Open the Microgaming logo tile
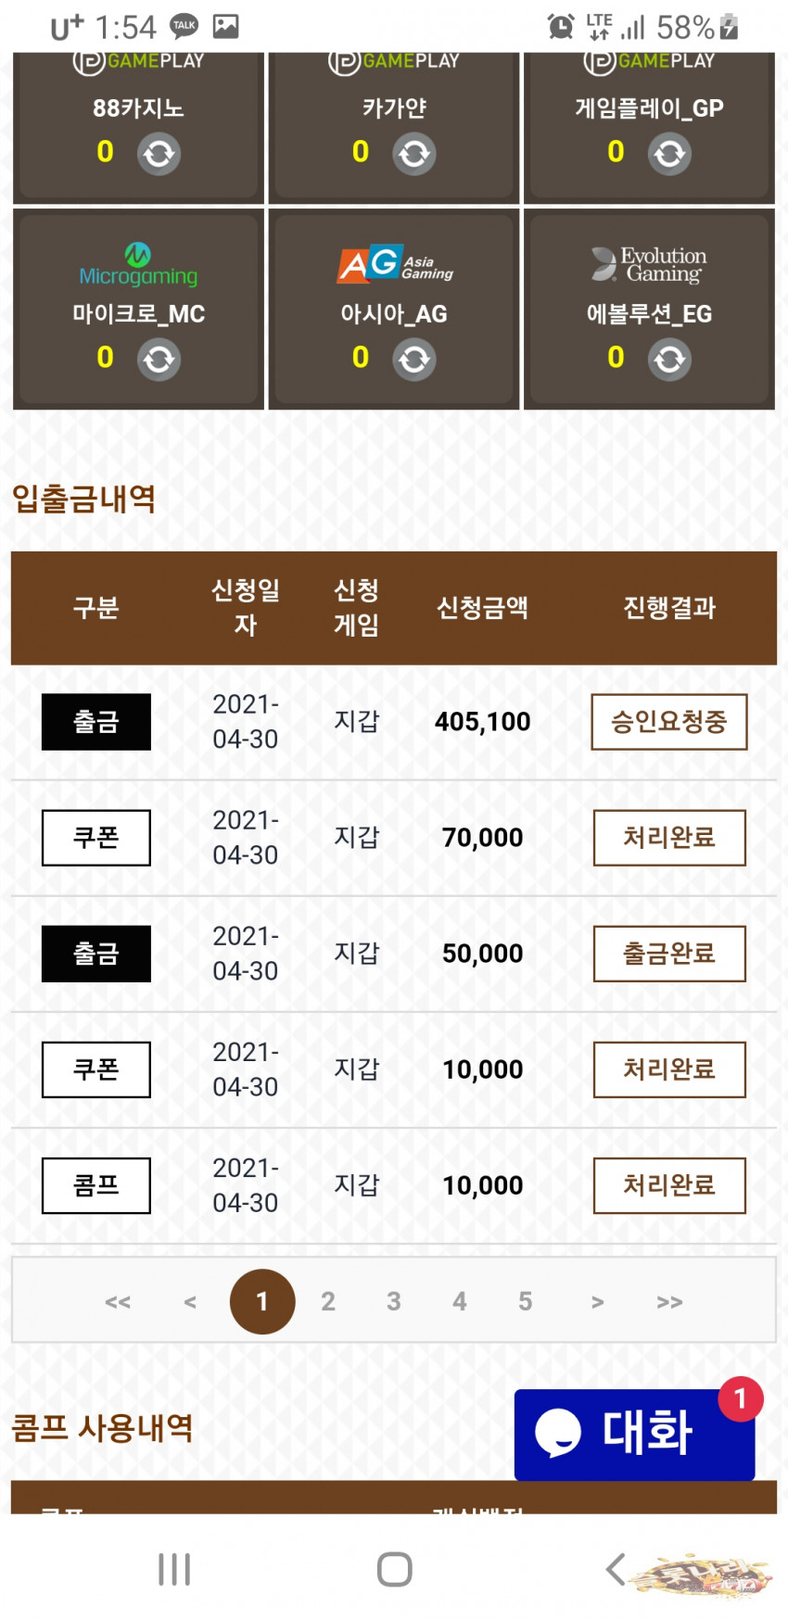Image resolution: width=788 pixels, height=1619 pixels. 138,265
